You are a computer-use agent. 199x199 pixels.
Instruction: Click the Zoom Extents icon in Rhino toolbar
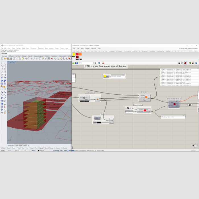point(40,59)
